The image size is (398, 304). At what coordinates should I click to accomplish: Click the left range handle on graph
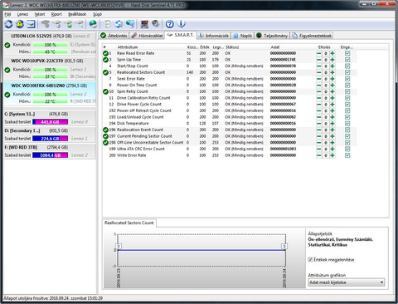pyautogui.click(x=119, y=246)
